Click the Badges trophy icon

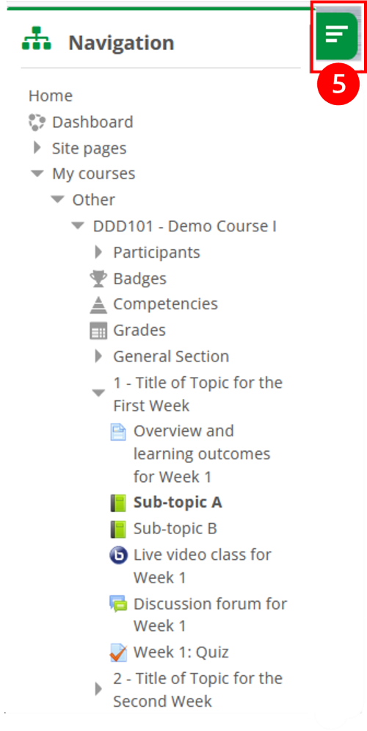[x=98, y=278]
